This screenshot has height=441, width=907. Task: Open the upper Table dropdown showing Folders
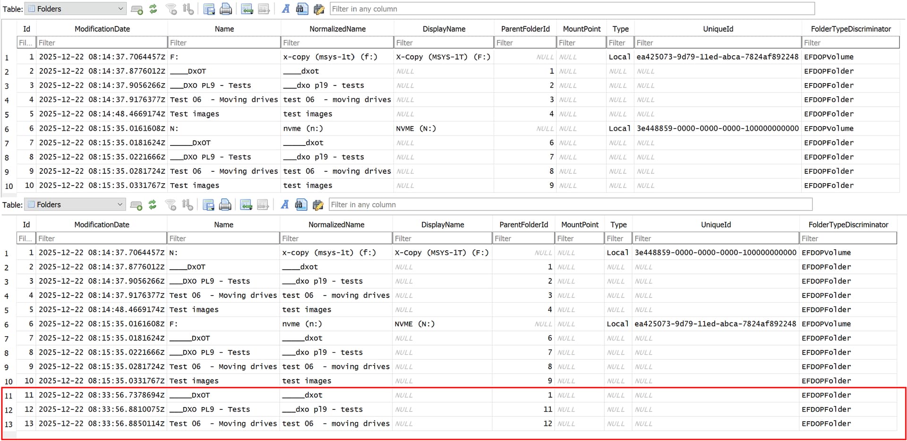coord(76,9)
